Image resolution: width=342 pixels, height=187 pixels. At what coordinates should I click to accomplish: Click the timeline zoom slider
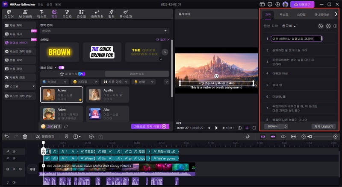tap(310, 137)
